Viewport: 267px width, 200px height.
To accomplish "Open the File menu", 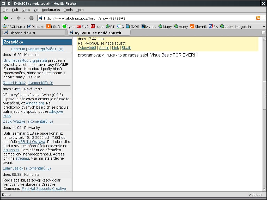I will coord(5,10).
